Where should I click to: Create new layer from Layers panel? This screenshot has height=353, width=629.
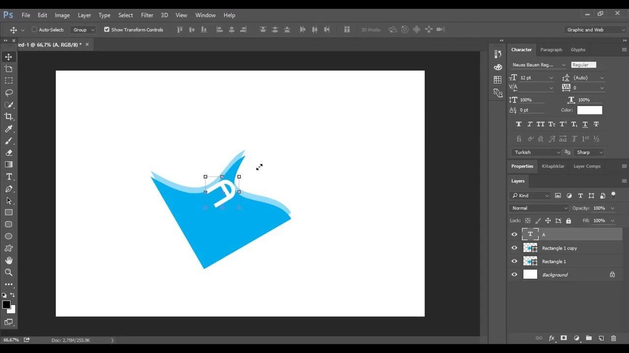pos(601,338)
